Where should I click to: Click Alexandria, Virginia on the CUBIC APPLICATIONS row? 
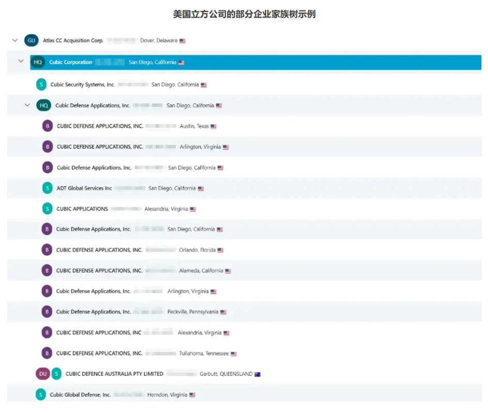point(166,209)
